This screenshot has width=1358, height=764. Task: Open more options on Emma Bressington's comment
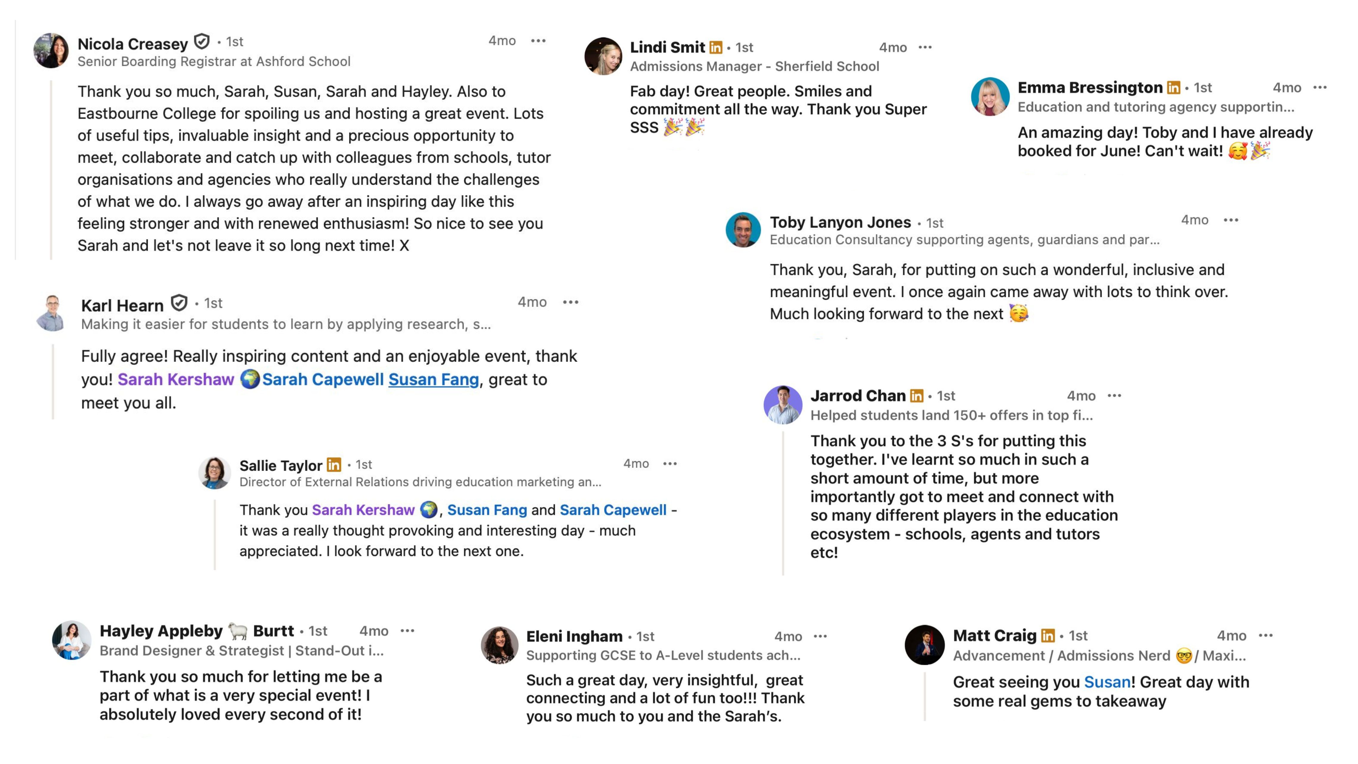[1320, 88]
